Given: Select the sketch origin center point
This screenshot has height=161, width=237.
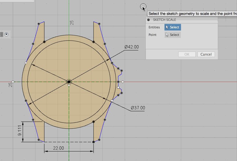Looking at the screenshot, I should 69,82.
